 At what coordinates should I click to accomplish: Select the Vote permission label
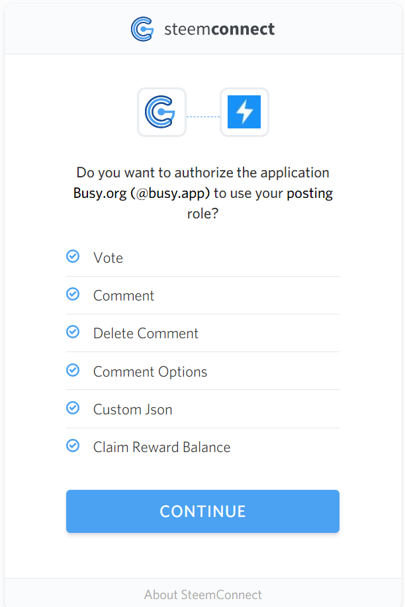[108, 257]
